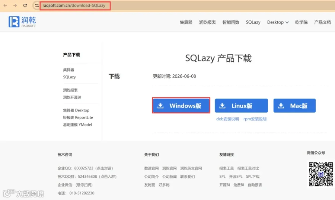Click the phone number 010-51292230
The height and width of the screenshot is (200, 335).
click(82, 193)
